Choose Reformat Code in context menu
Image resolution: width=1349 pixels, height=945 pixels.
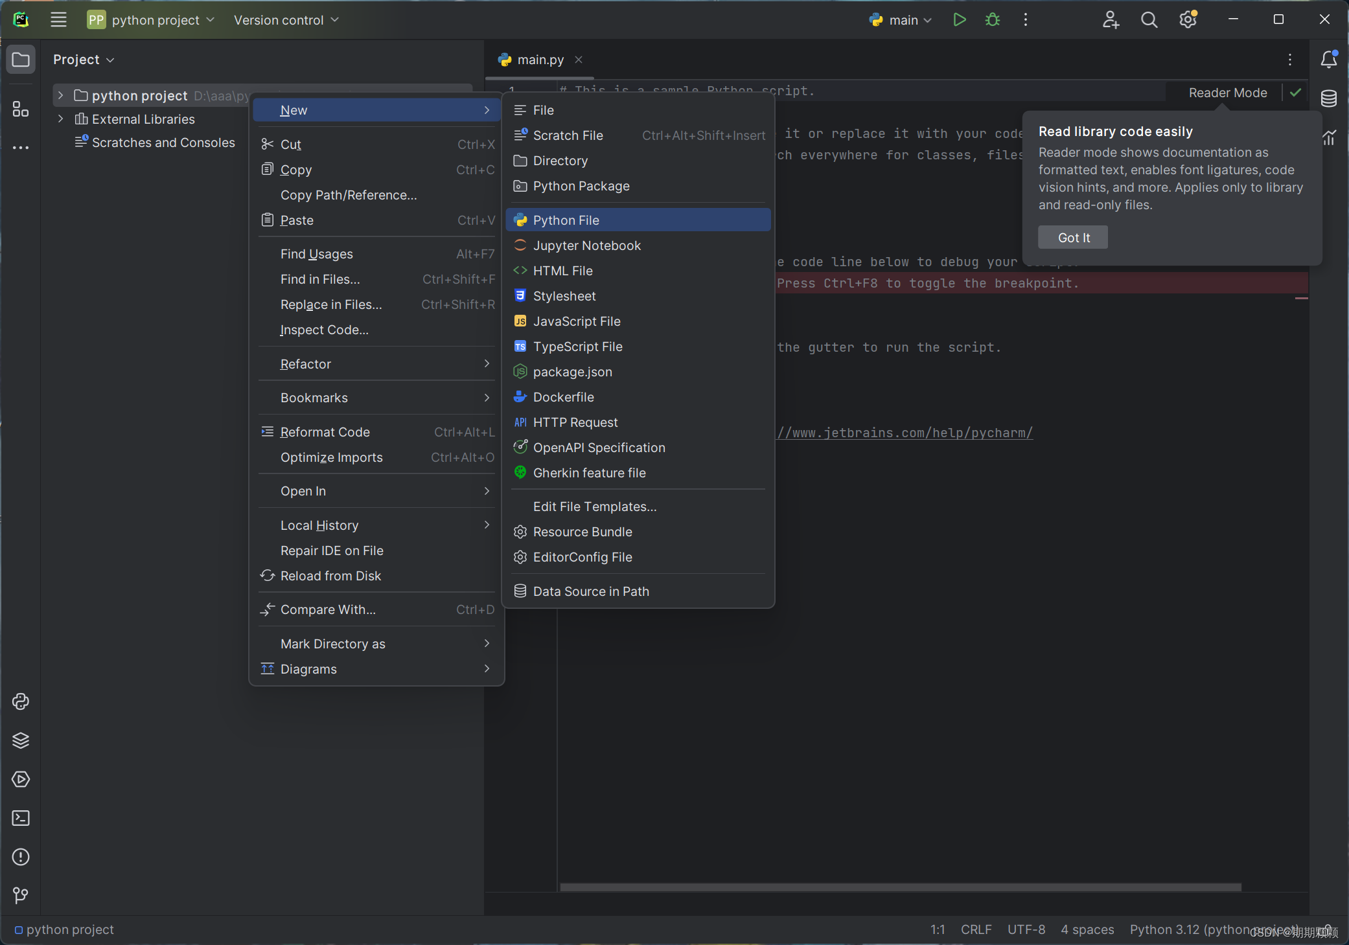pyautogui.click(x=376, y=432)
